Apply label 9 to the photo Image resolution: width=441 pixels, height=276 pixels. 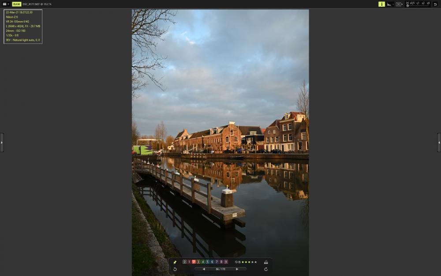point(226,261)
